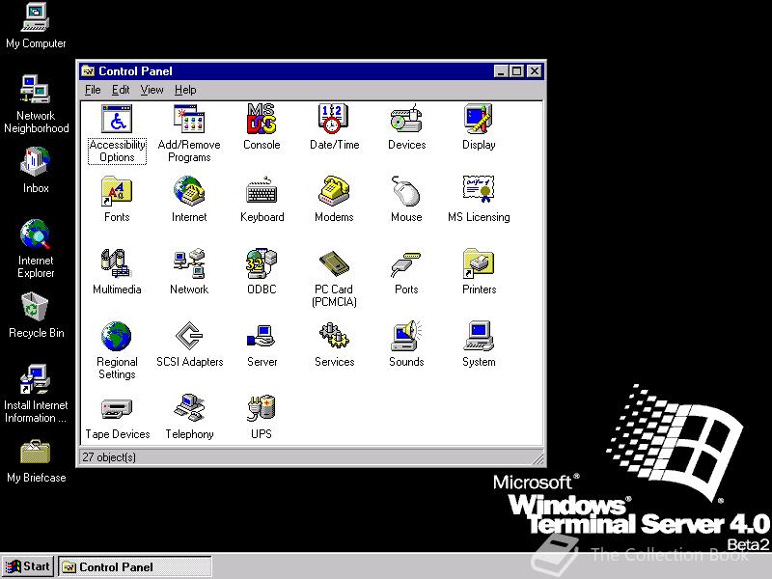
Task: Close the Control Panel window
Action: pos(535,71)
